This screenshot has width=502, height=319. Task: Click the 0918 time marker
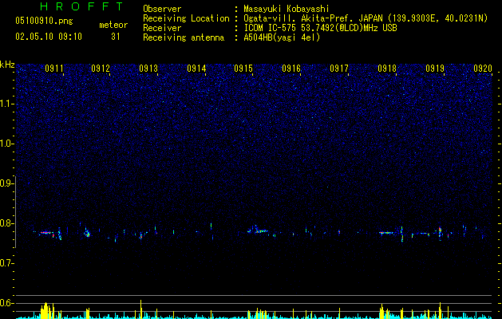pyautogui.click(x=387, y=69)
